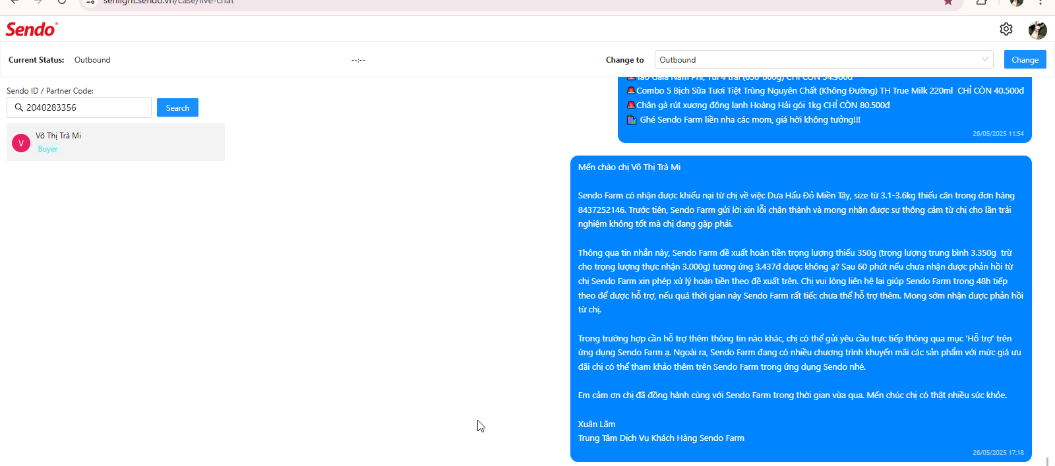This screenshot has height=466, width=1055.
Task: Click the timestamp '26/05/2025 11:54'
Action: coord(998,133)
